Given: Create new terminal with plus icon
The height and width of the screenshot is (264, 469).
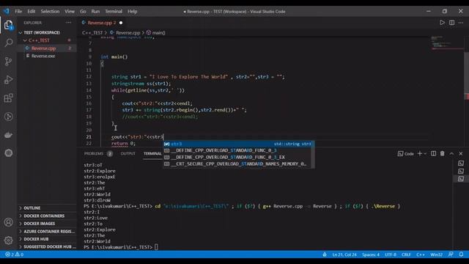Looking at the screenshot, I should click(x=420, y=153).
